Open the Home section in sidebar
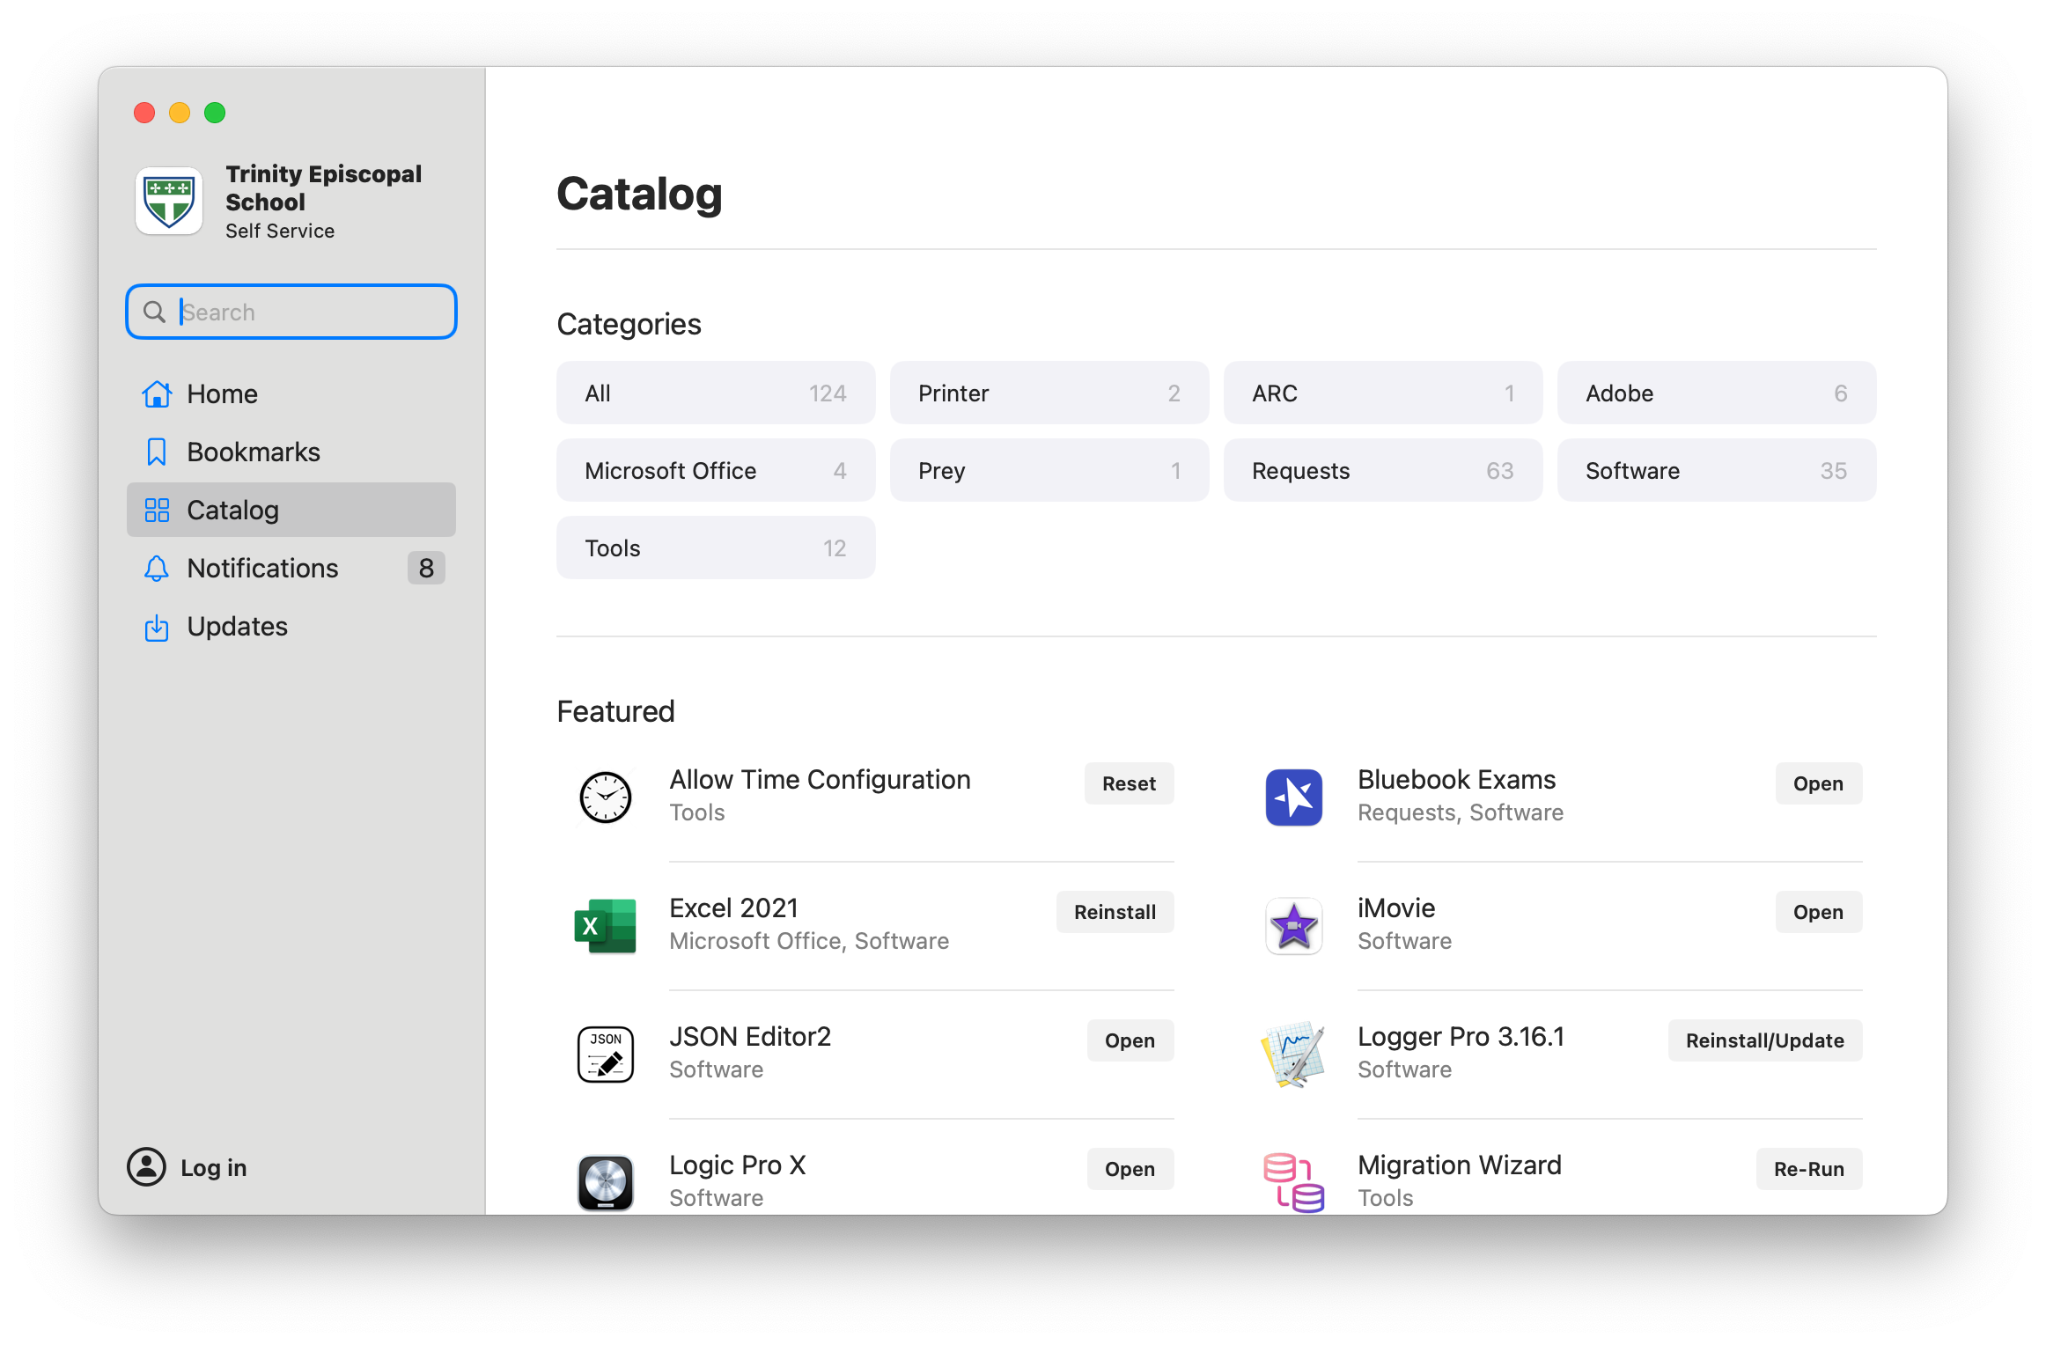The image size is (2046, 1345). (x=222, y=393)
